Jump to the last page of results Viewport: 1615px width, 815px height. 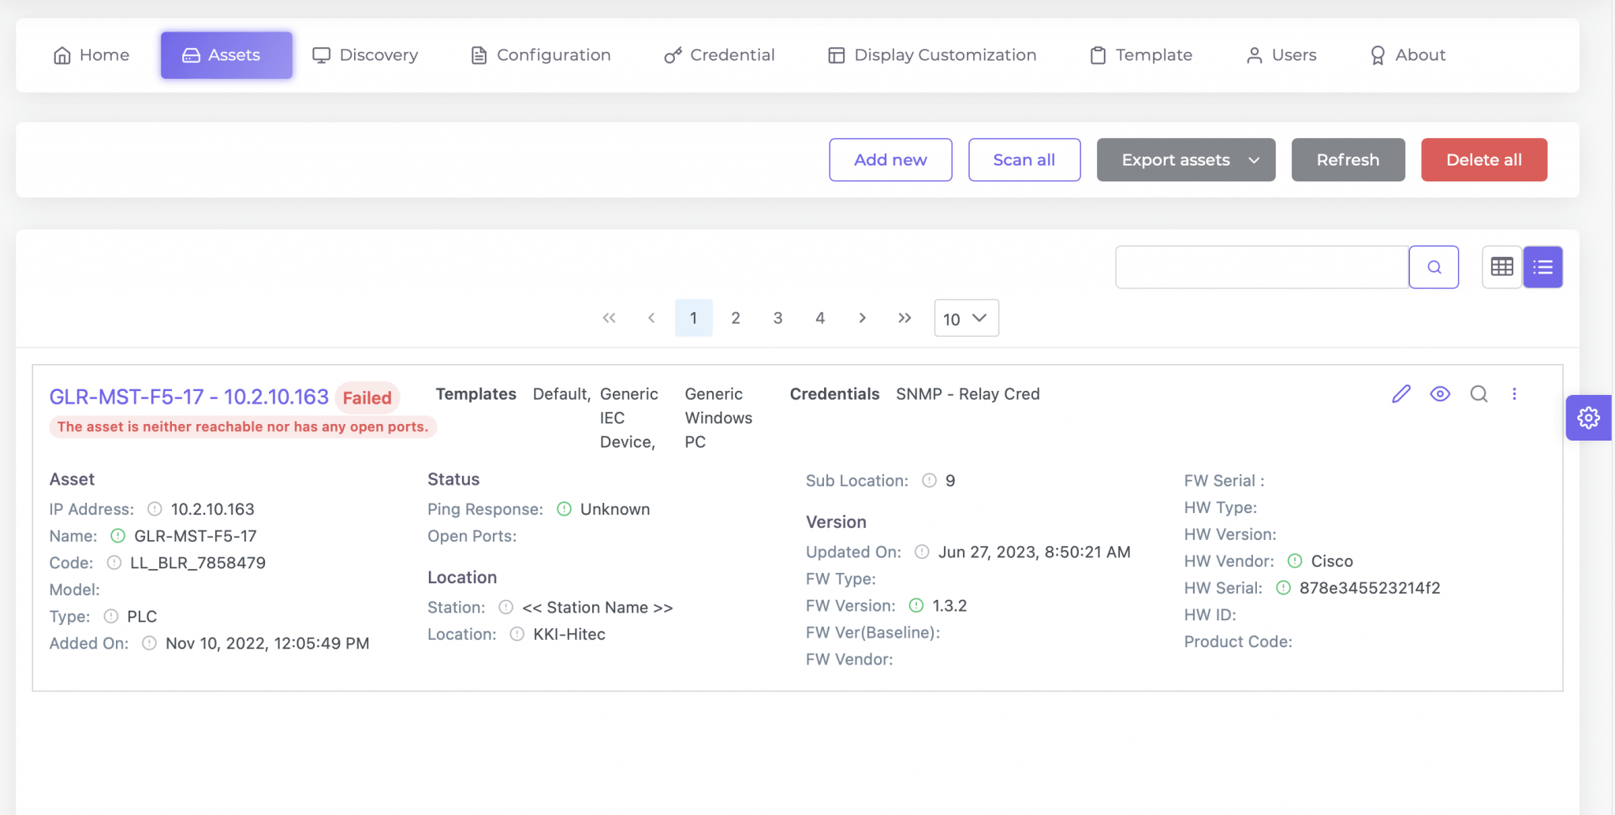pos(904,318)
